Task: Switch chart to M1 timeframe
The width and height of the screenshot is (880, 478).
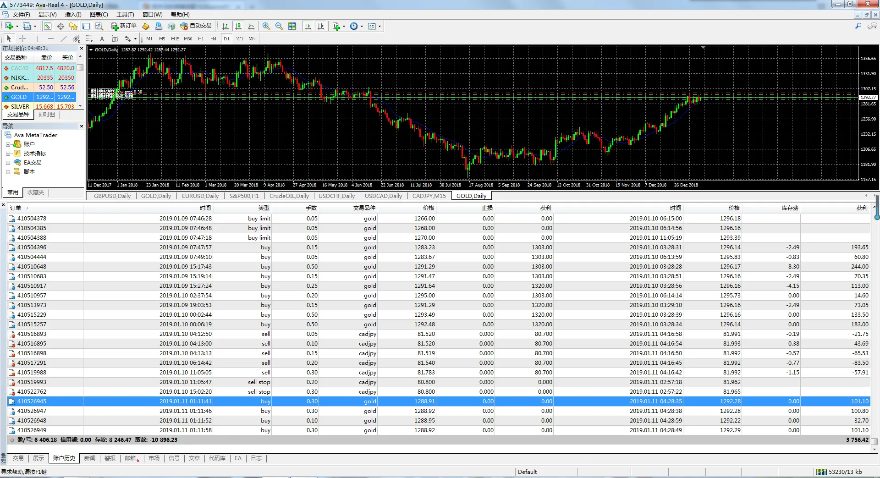Action: 149,38
